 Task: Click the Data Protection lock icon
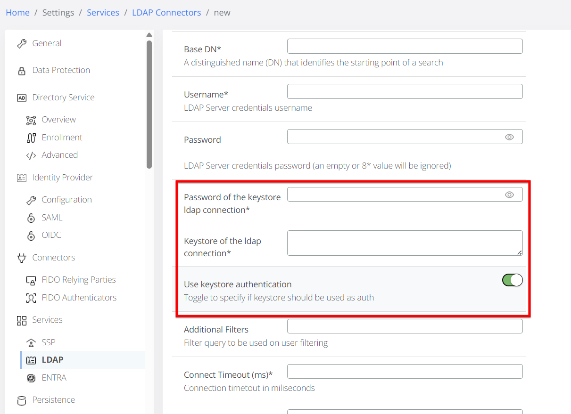pos(22,71)
